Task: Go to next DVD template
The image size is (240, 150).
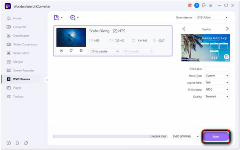Action: pyautogui.click(x=228, y=29)
